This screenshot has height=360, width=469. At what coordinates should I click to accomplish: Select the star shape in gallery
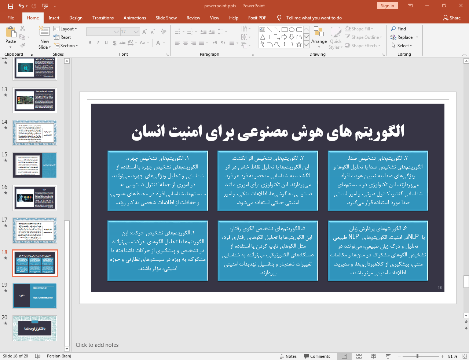tap(299, 44)
